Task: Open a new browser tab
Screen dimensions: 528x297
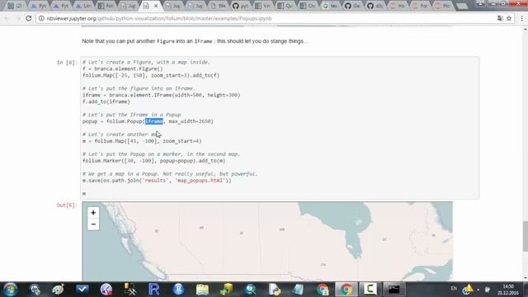Action: [462, 6]
